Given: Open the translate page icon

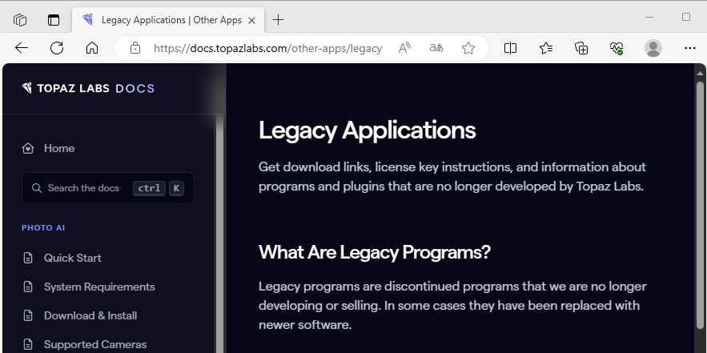Looking at the screenshot, I should (436, 48).
